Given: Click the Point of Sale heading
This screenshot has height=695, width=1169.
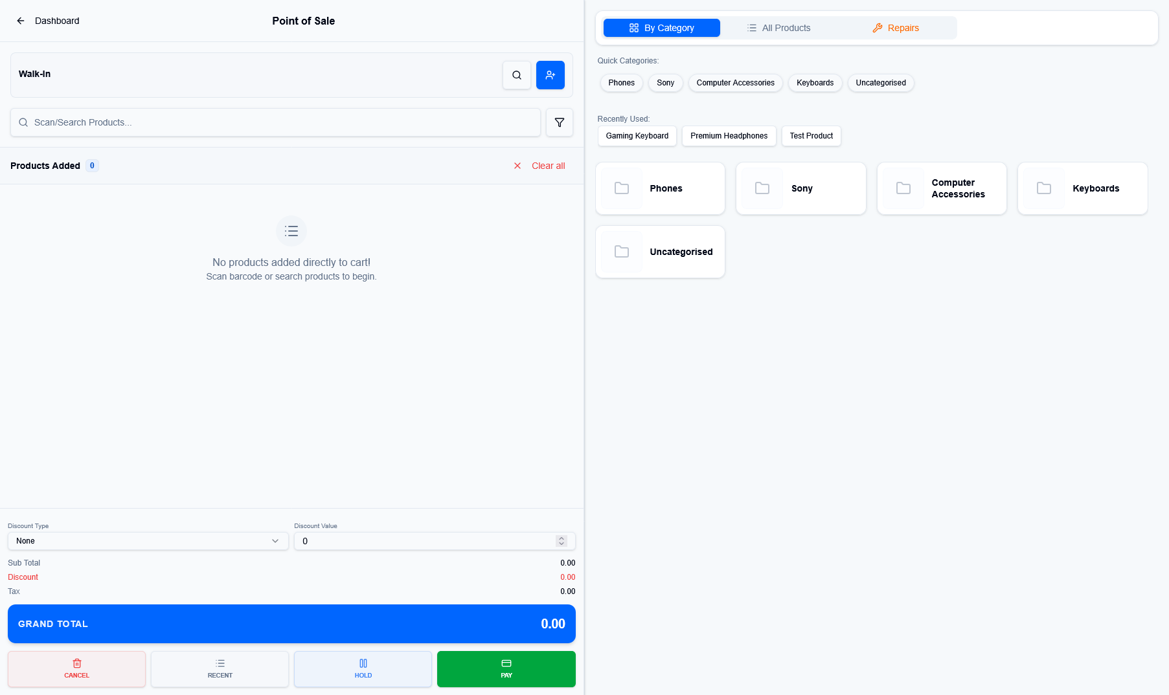Looking at the screenshot, I should pos(303,21).
